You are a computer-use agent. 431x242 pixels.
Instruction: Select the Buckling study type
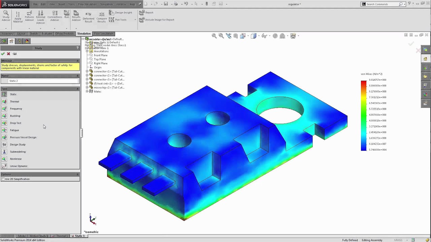pyautogui.click(x=15, y=116)
